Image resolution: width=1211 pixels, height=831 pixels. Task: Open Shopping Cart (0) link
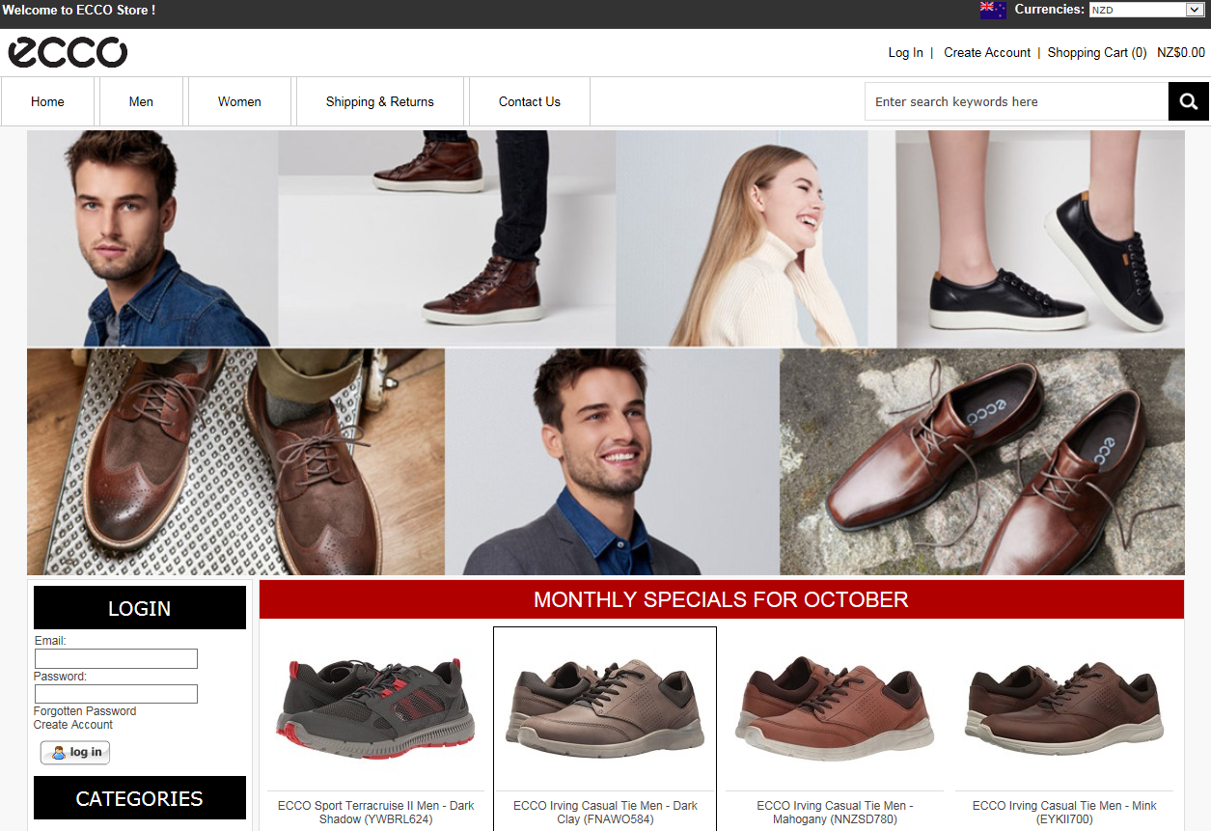pyautogui.click(x=1097, y=53)
